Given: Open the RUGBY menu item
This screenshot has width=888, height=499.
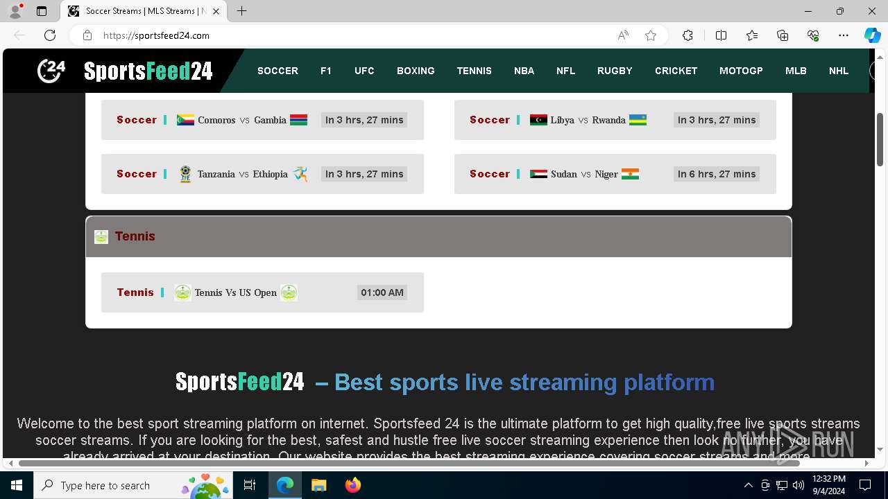Looking at the screenshot, I should click(x=615, y=71).
